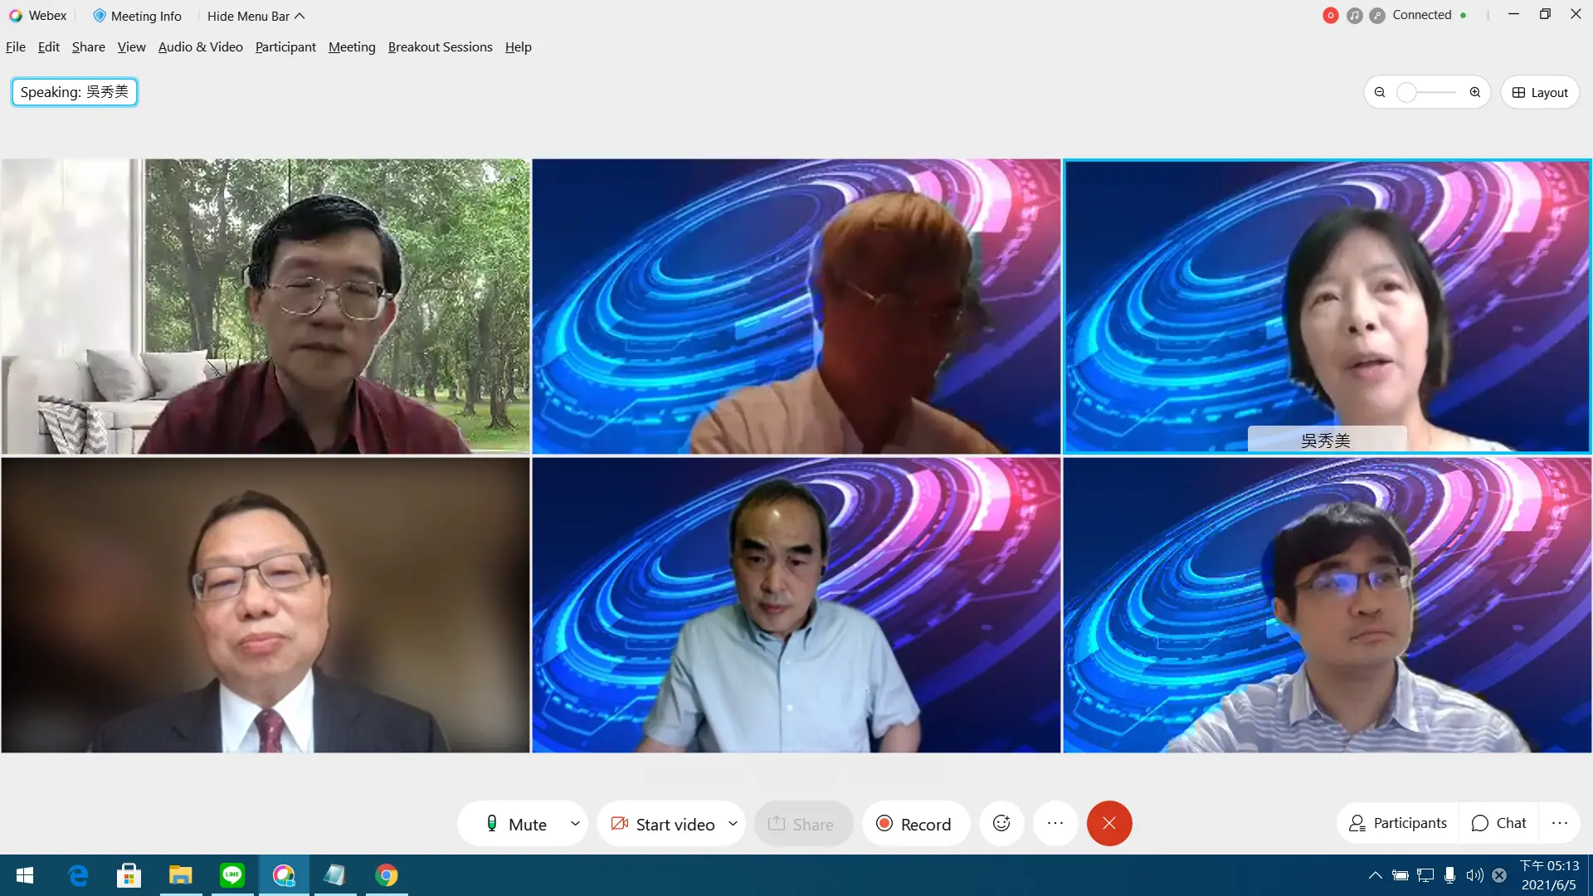This screenshot has height=896, width=1593.
Task: Expand audio options arrow beside Mute
Action: click(575, 824)
